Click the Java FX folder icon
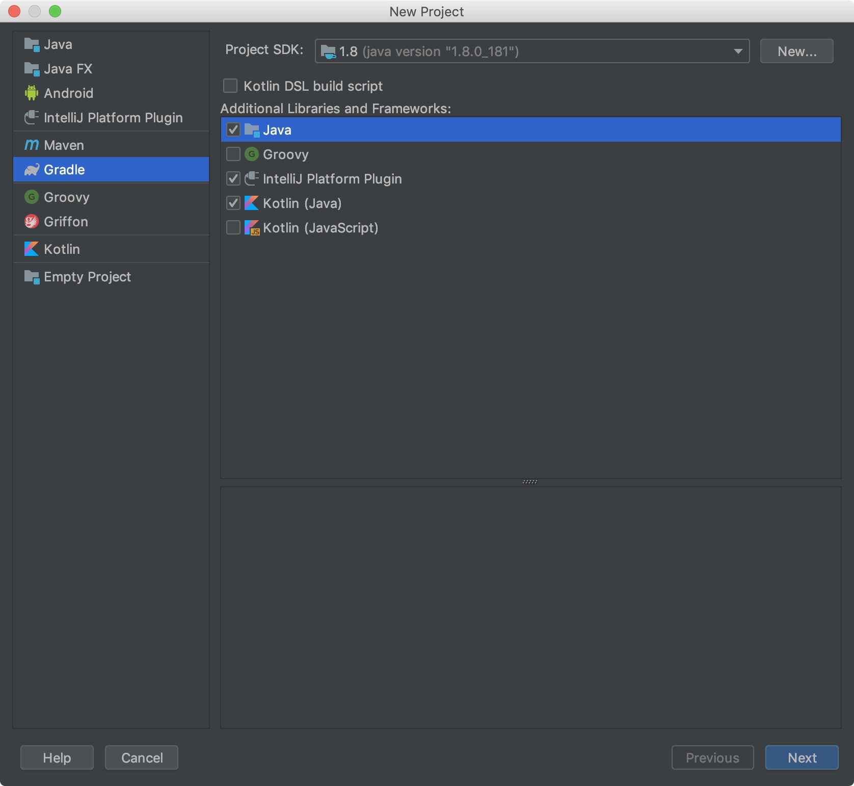The width and height of the screenshot is (854, 786). tap(32, 69)
